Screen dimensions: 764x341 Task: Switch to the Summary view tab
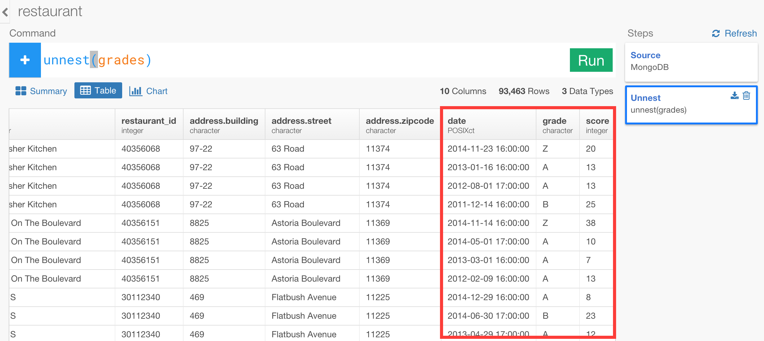[x=41, y=91]
